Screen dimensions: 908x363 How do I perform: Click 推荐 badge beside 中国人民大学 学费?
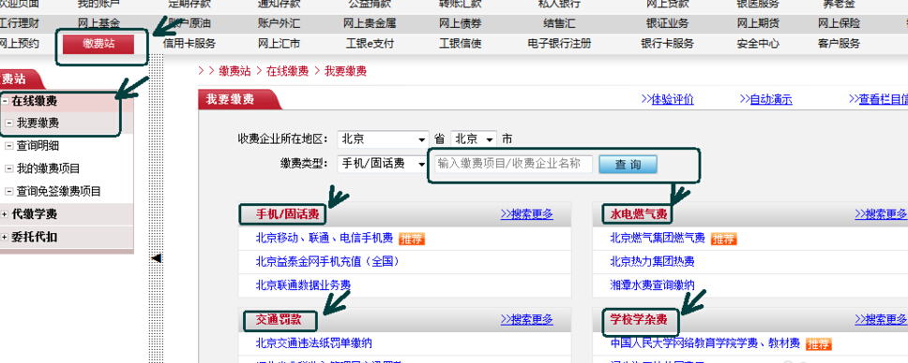click(x=819, y=344)
